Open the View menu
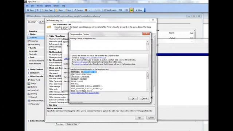The height and width of the screenshot is (131, 233). pos(32,6)
